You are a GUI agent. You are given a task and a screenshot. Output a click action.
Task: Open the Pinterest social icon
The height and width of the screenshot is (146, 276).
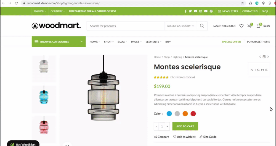pos(211,11)
